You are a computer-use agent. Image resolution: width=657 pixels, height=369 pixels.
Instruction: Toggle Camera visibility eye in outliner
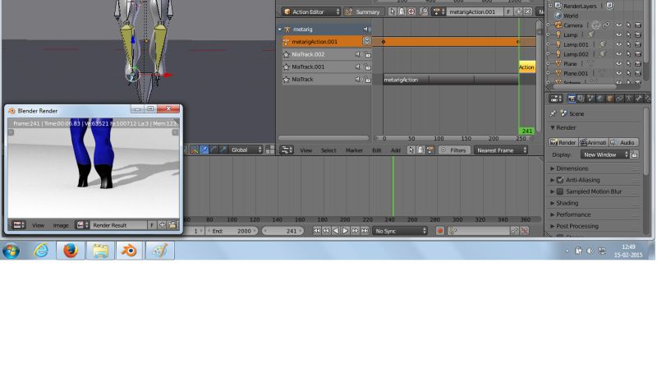click(x=618, y=25)
